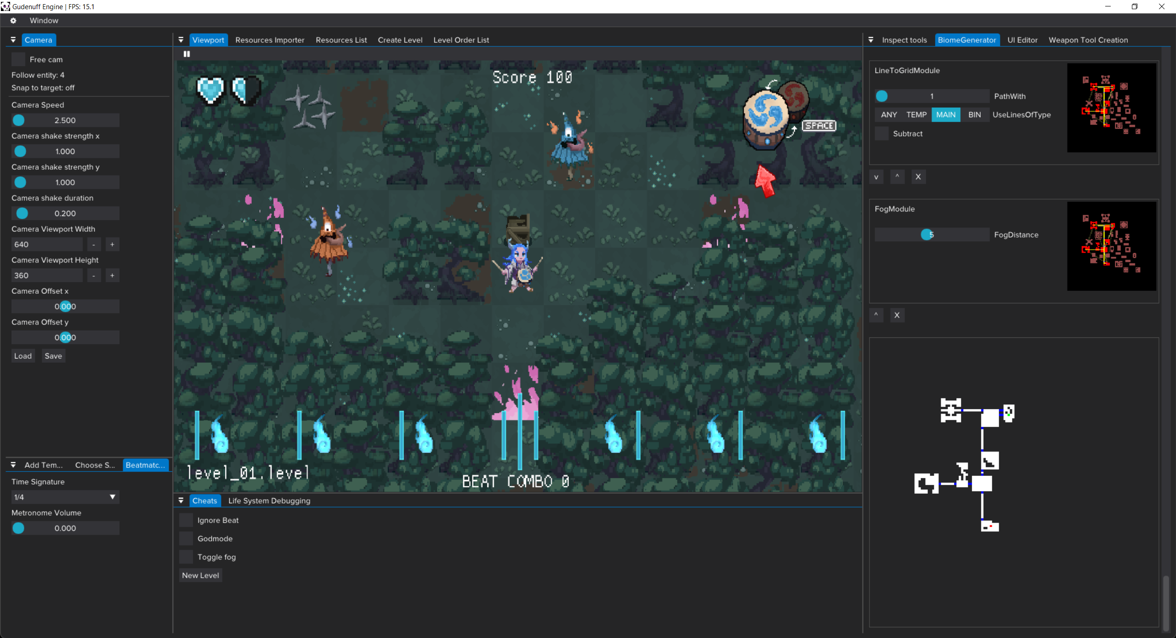1176x638 pixels.
Task: Click the FogDistance slider handle
Action: coord(927,235)
